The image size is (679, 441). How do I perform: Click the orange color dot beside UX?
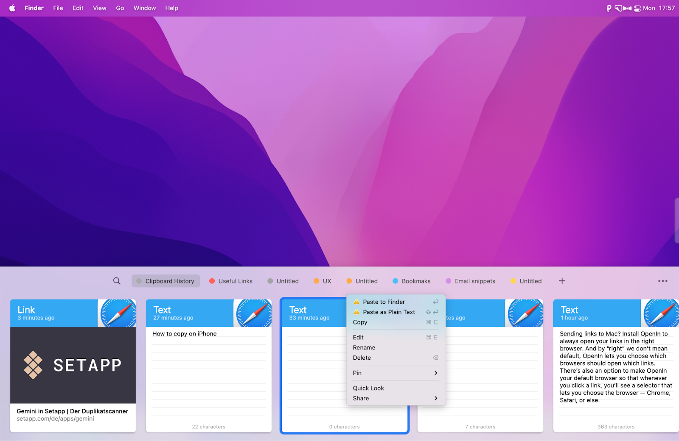[x=316, y=280]
